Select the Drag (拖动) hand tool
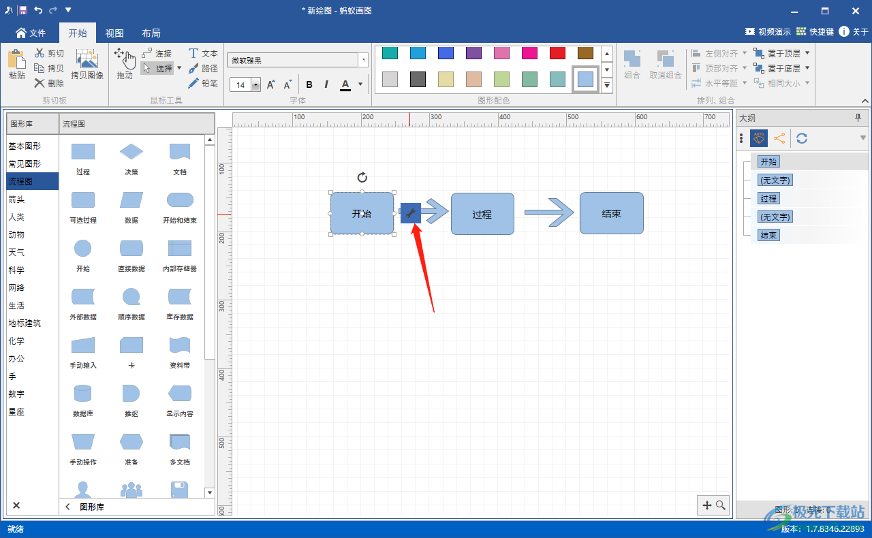Screen dimensions: 872x538 [124, 58]
